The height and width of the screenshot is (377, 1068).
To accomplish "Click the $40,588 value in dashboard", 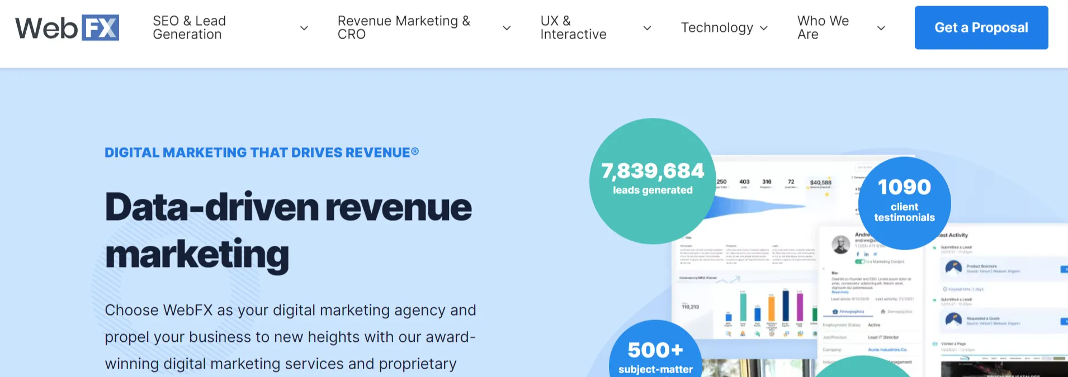I will [x=821, y=183].
